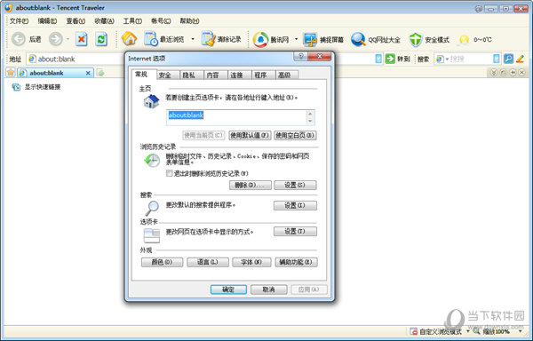This screenshot has width=533, height=341.
Task: Click the help question mark in Internet Options
Action: pos(301,56)
